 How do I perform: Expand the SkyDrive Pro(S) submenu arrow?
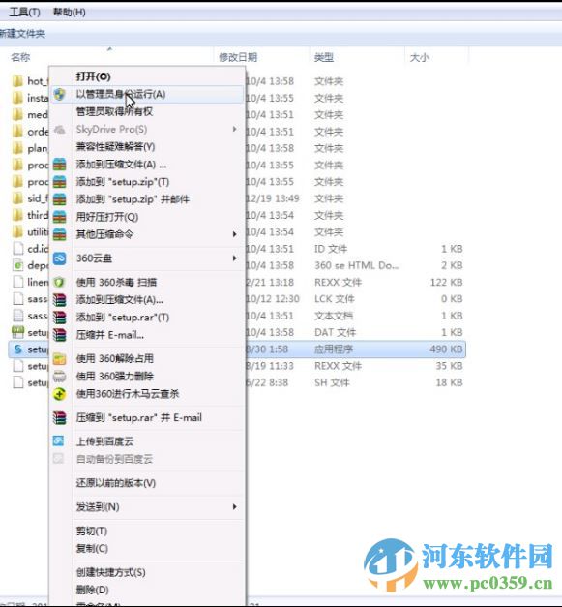point(234,129)
